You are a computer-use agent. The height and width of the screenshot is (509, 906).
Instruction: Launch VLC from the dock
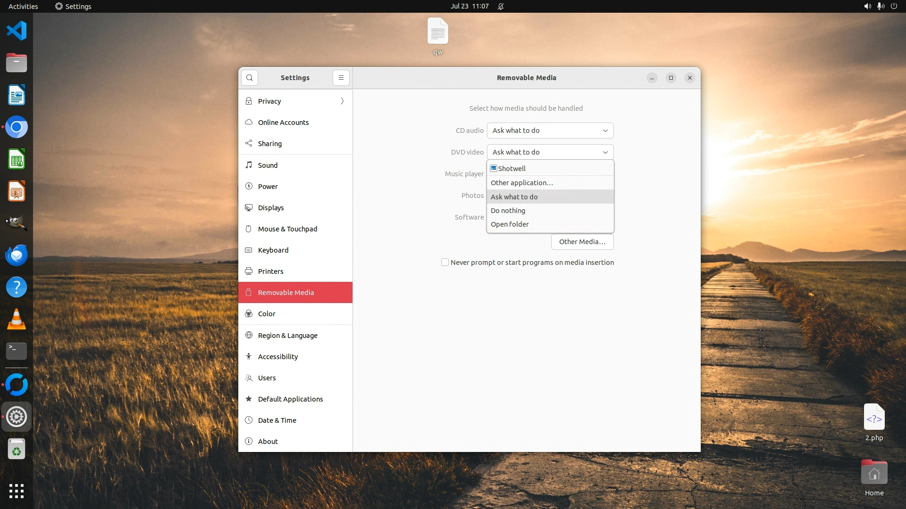(x=17, y=320)
